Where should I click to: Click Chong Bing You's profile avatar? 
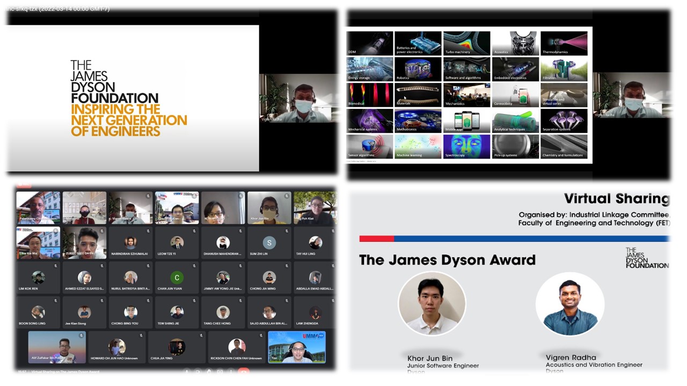tap(130, 312)
